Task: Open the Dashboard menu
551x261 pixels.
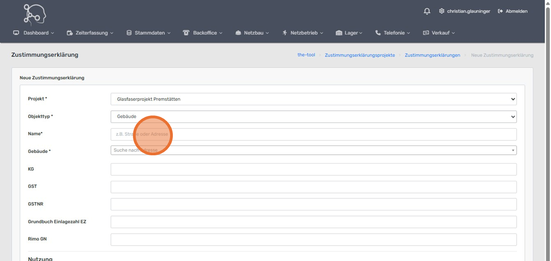Action: point(33,33)
